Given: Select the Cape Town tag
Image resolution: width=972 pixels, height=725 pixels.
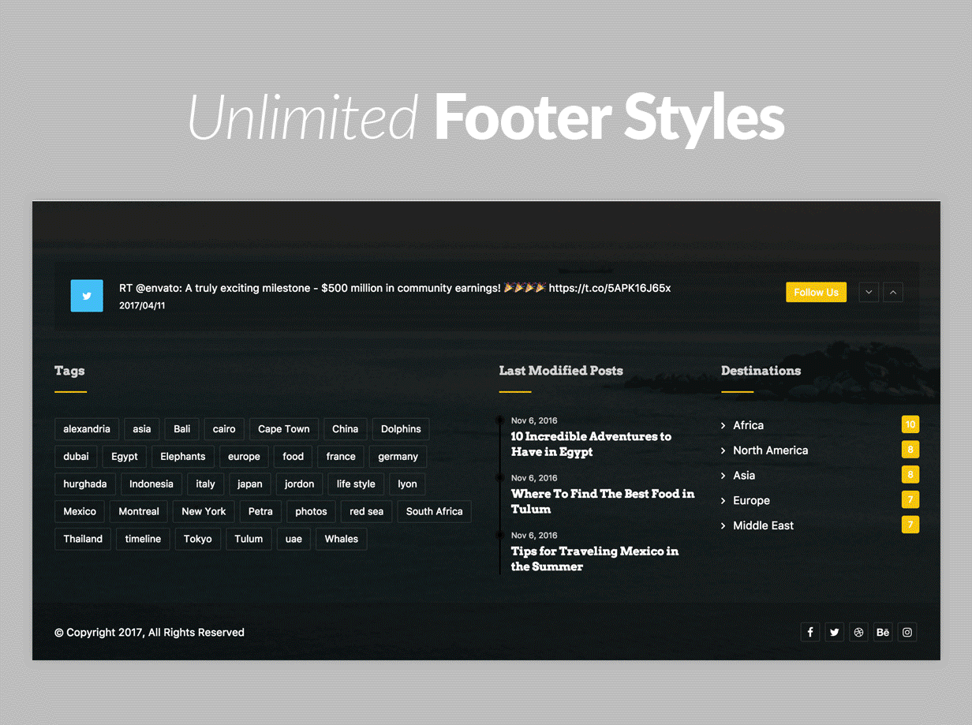Looking at the screenshot, I should 283,429.
